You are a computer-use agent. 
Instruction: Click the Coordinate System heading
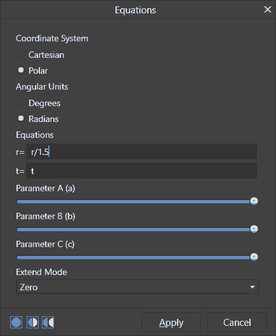pyautogui.click(x=52, y=39)
